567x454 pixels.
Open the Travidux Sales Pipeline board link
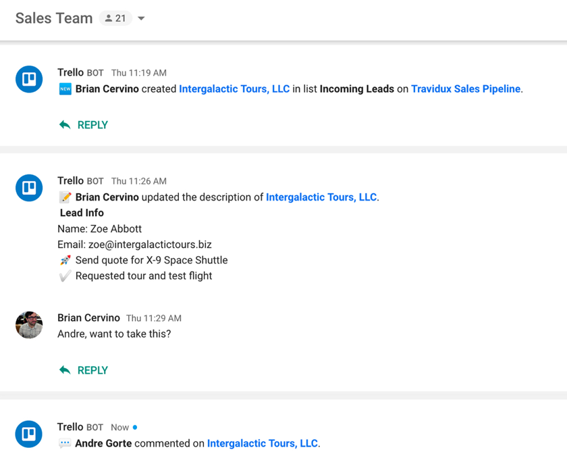466,89
